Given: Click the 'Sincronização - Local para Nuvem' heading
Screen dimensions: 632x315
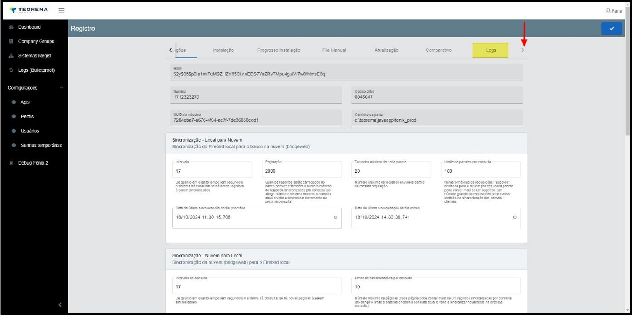Looking at the screenshot, I should [207, 140].
